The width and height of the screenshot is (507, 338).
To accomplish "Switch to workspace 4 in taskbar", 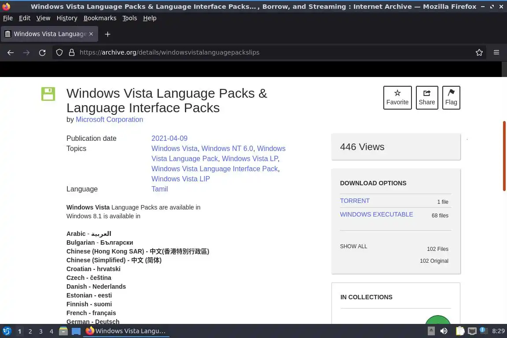I will 51,331.
